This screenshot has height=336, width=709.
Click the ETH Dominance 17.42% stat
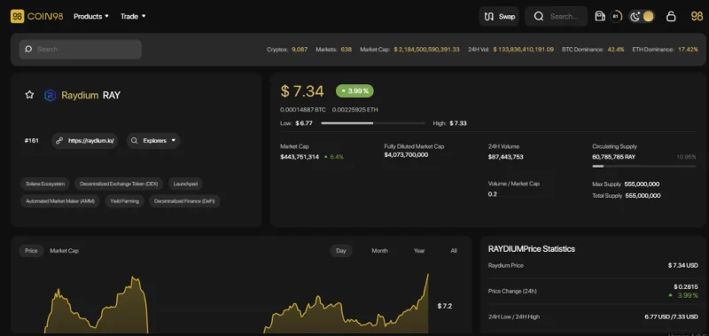[666, 50]
